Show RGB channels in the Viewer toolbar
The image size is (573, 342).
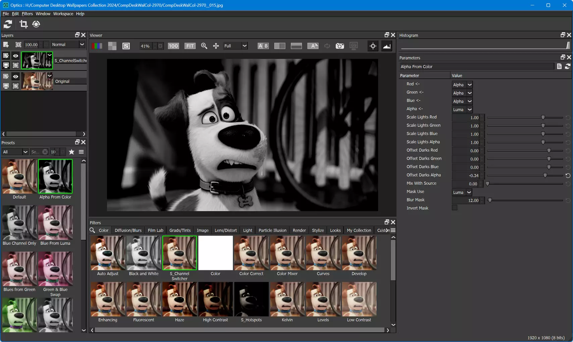coord(97,46)
